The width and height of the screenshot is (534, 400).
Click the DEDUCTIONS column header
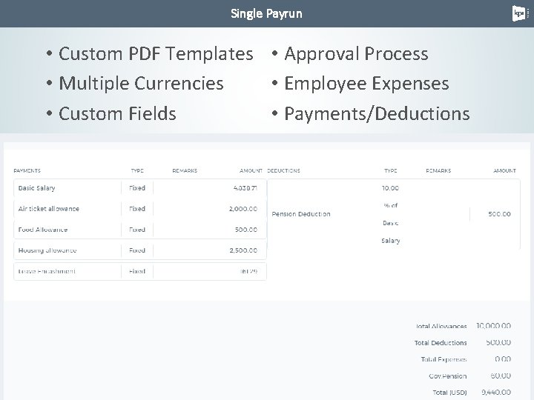click(284, 170)
